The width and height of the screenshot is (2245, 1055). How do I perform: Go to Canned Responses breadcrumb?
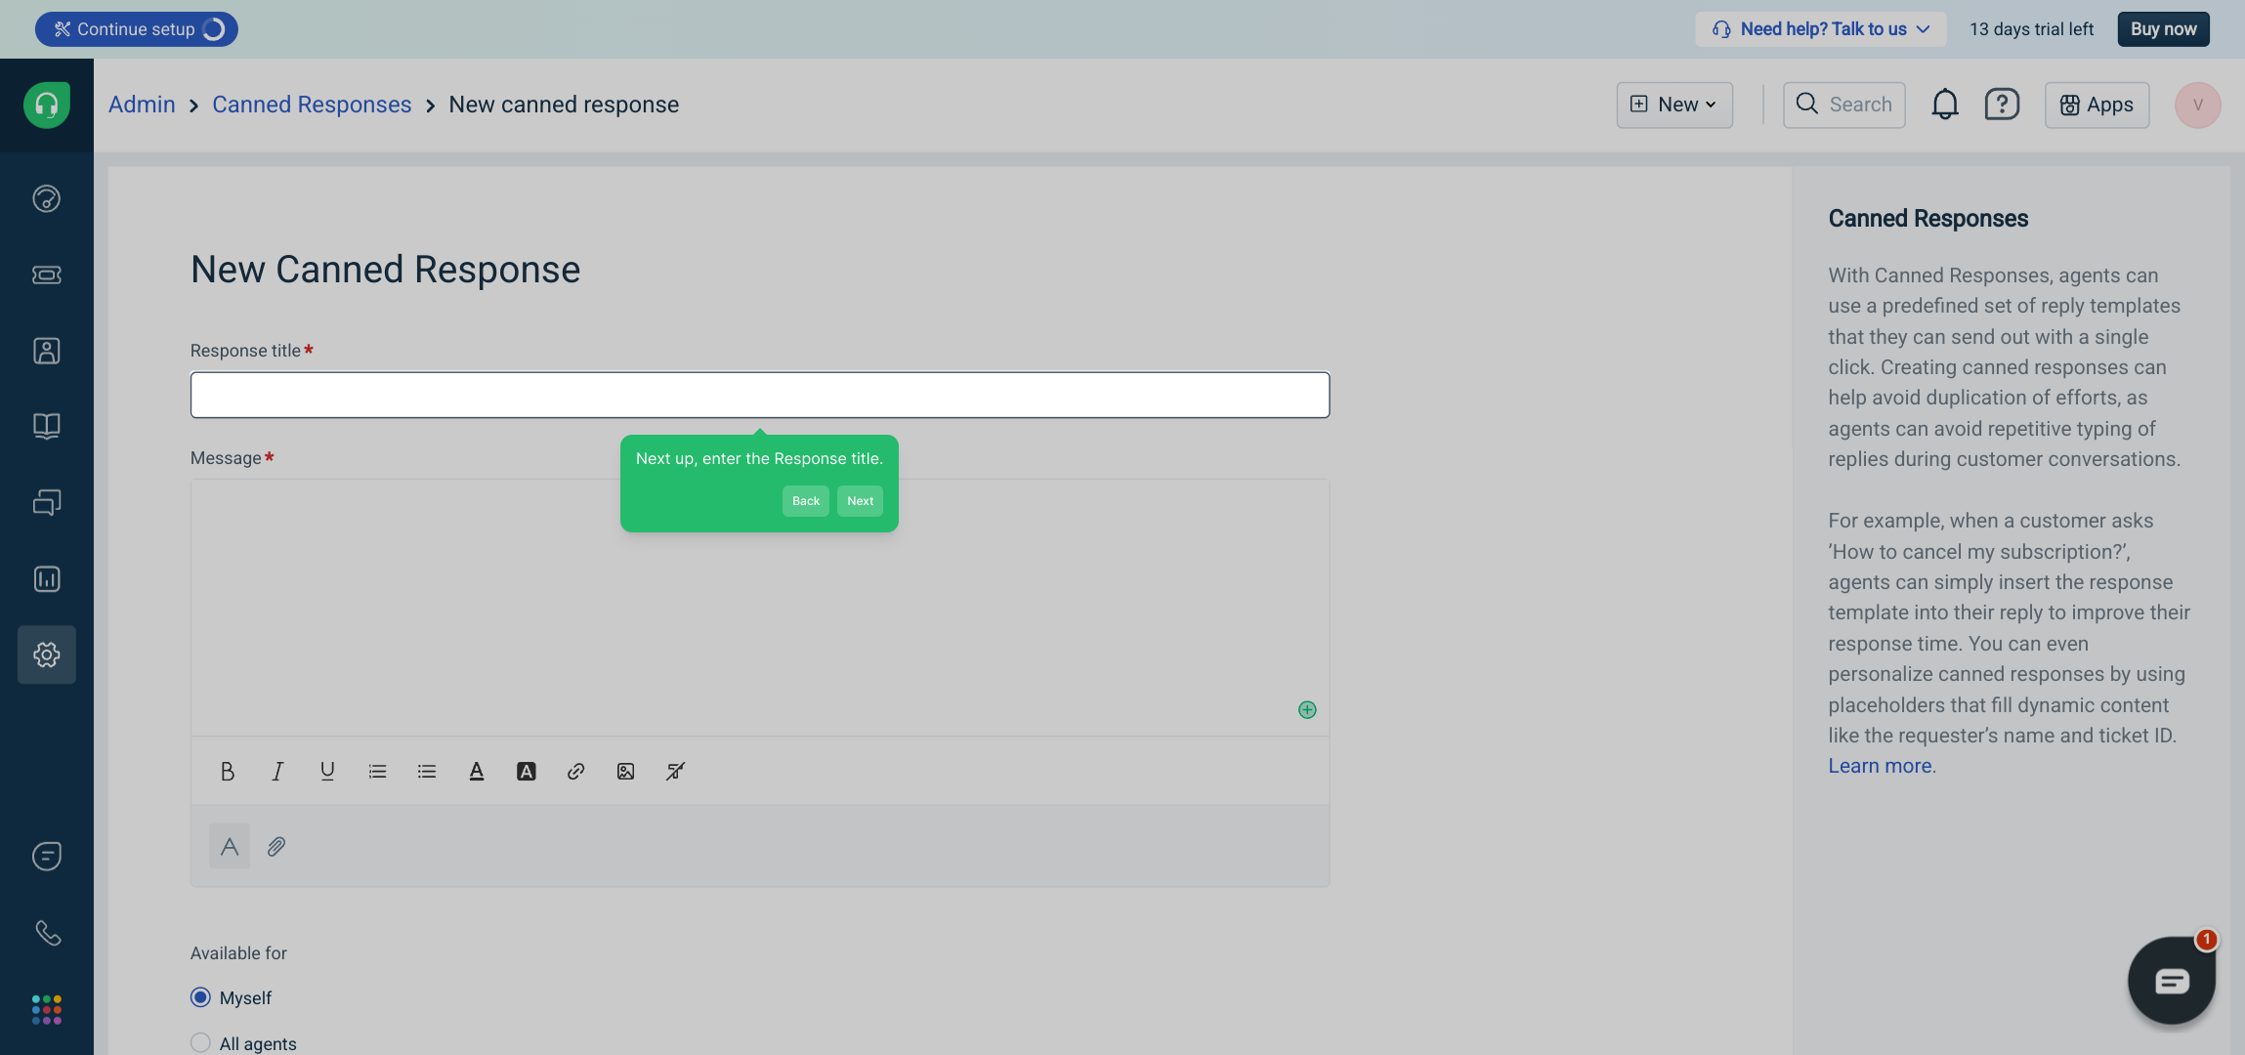click(x=312, y=105)
